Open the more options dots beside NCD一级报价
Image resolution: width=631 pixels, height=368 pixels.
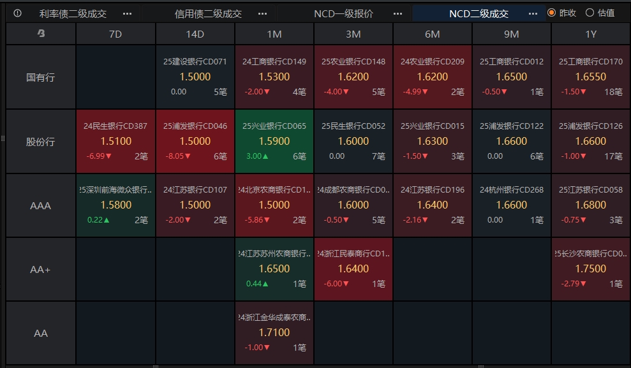point(397,13)
